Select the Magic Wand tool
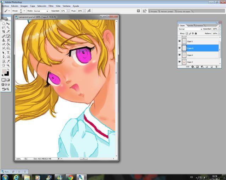 [8, 27]
